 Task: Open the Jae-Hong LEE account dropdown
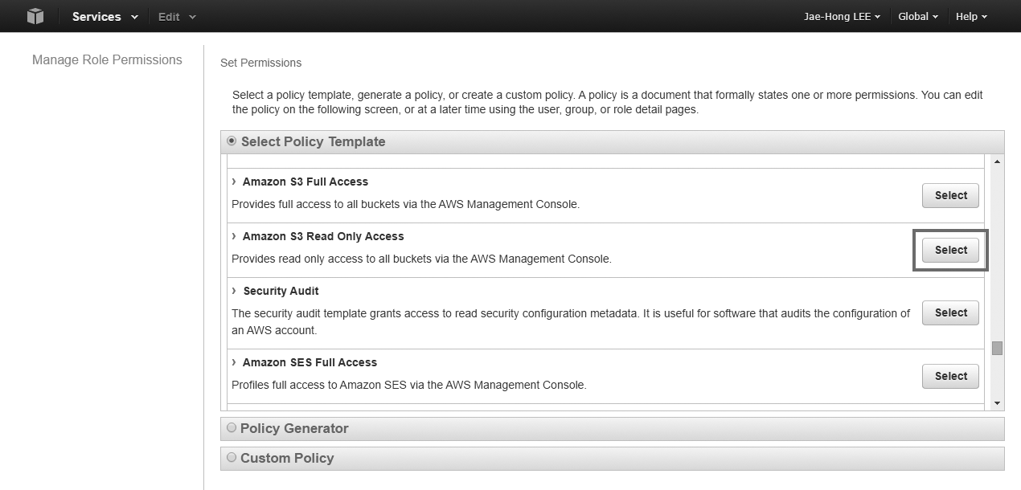[842, 16]
